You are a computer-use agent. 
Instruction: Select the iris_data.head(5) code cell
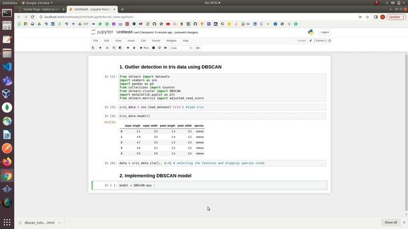coord(222,116)
